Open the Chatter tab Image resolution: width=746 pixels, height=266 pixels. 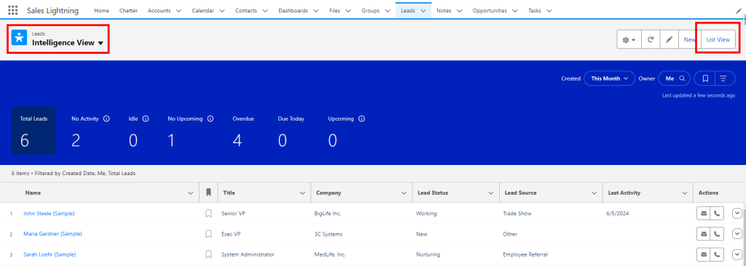[128, 10]
